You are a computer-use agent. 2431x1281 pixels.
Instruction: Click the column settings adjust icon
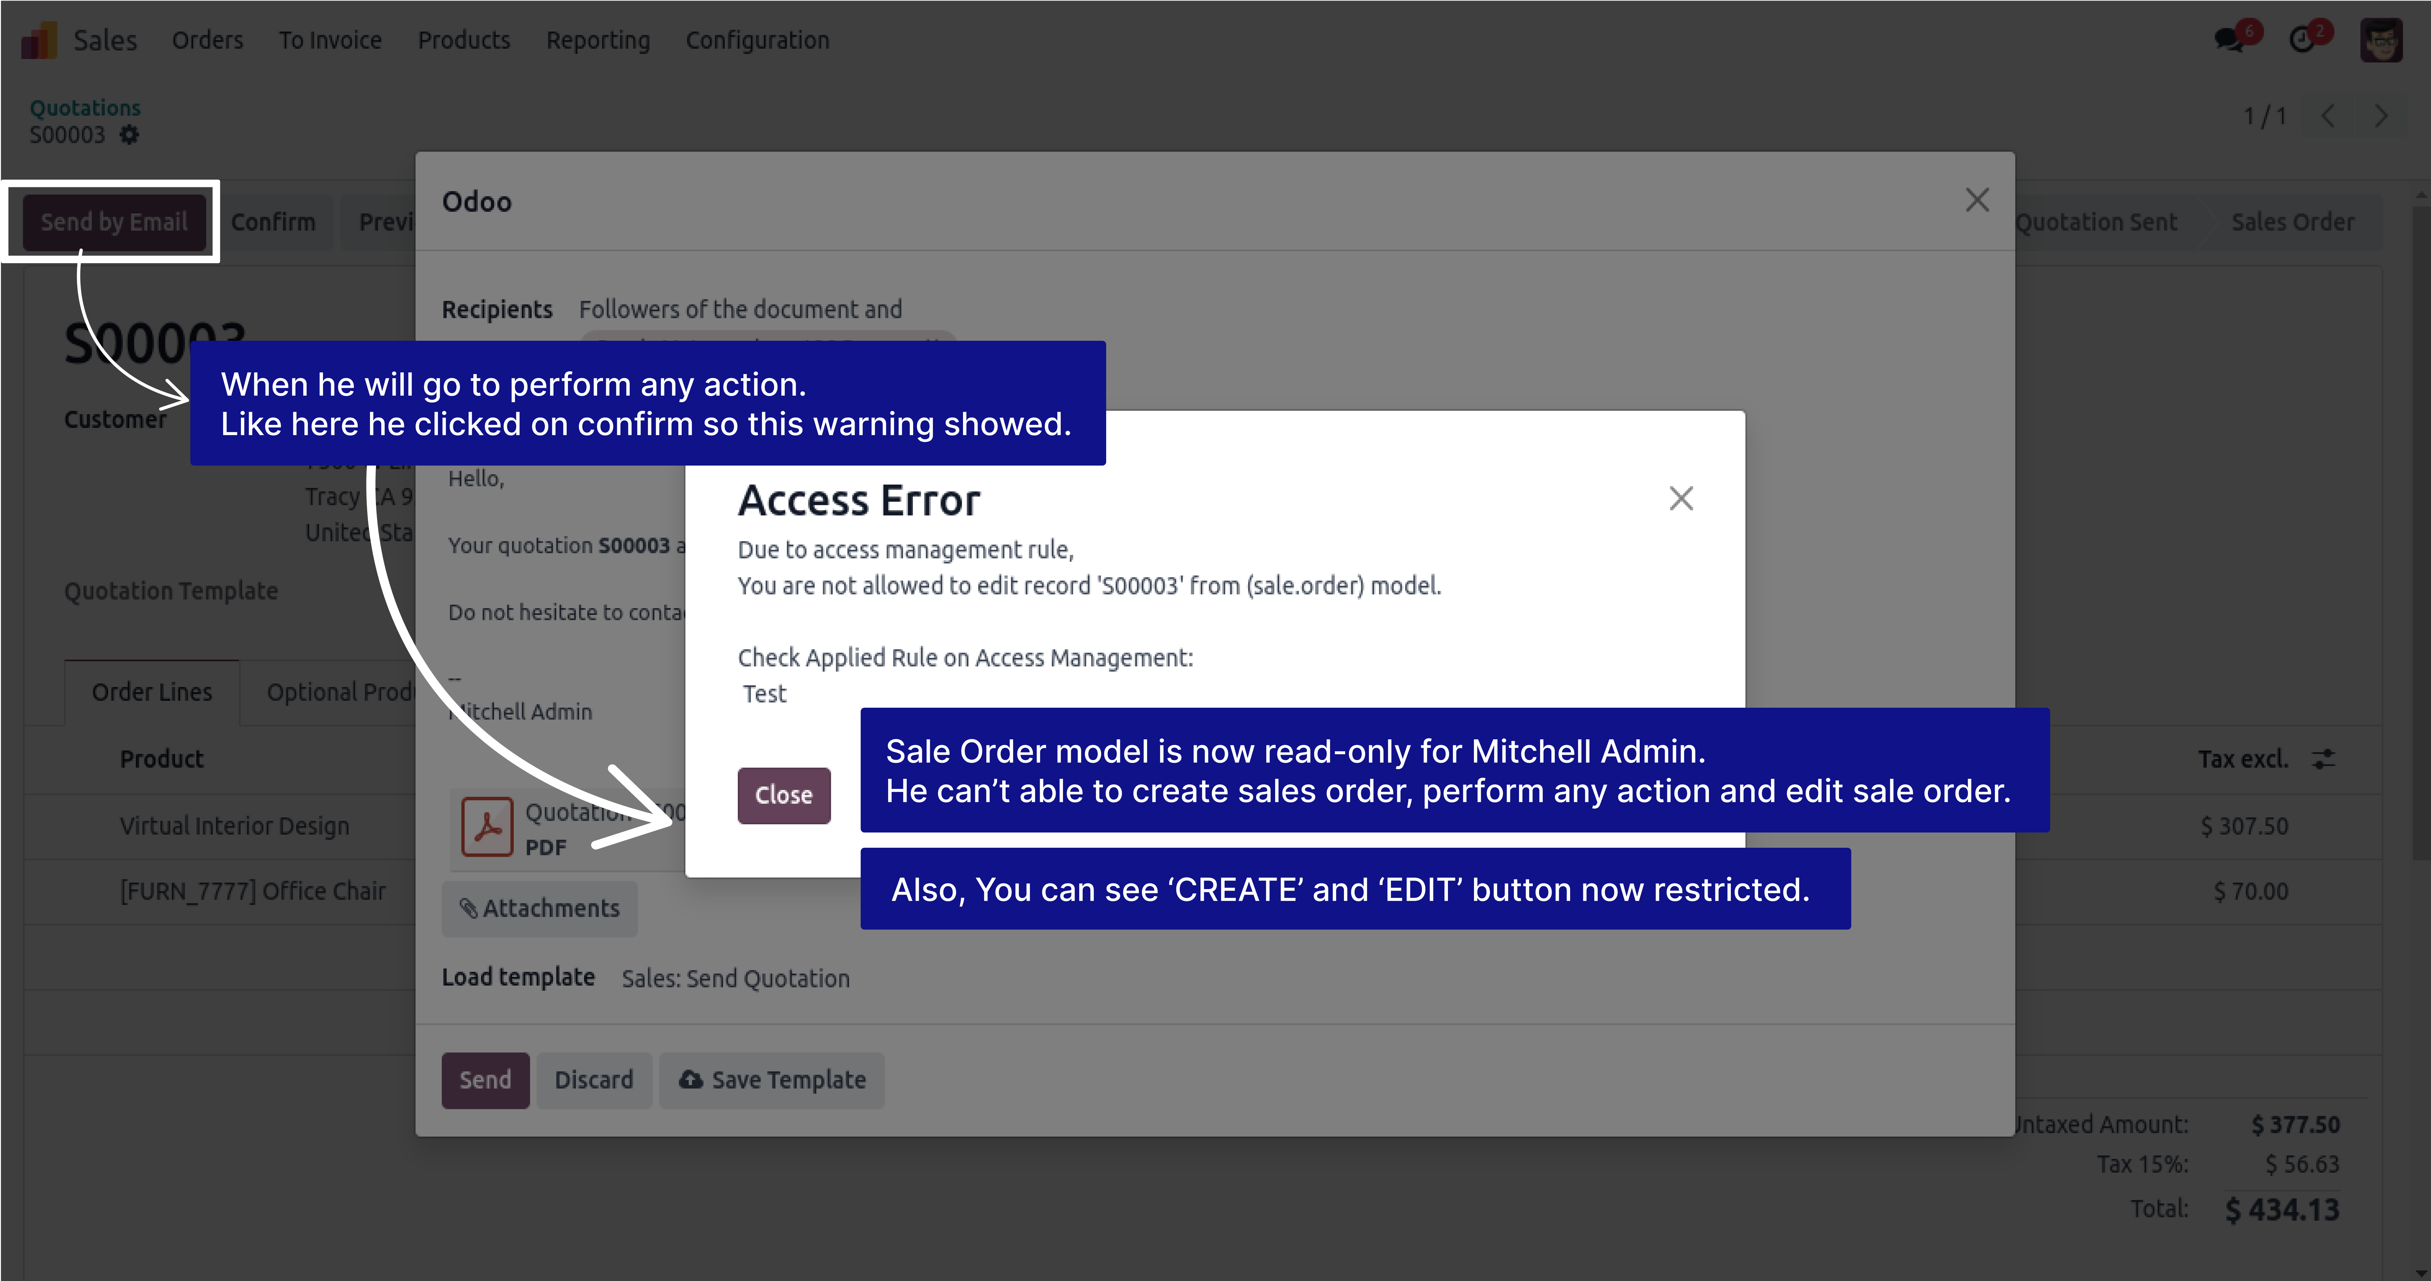[2324, 759]
